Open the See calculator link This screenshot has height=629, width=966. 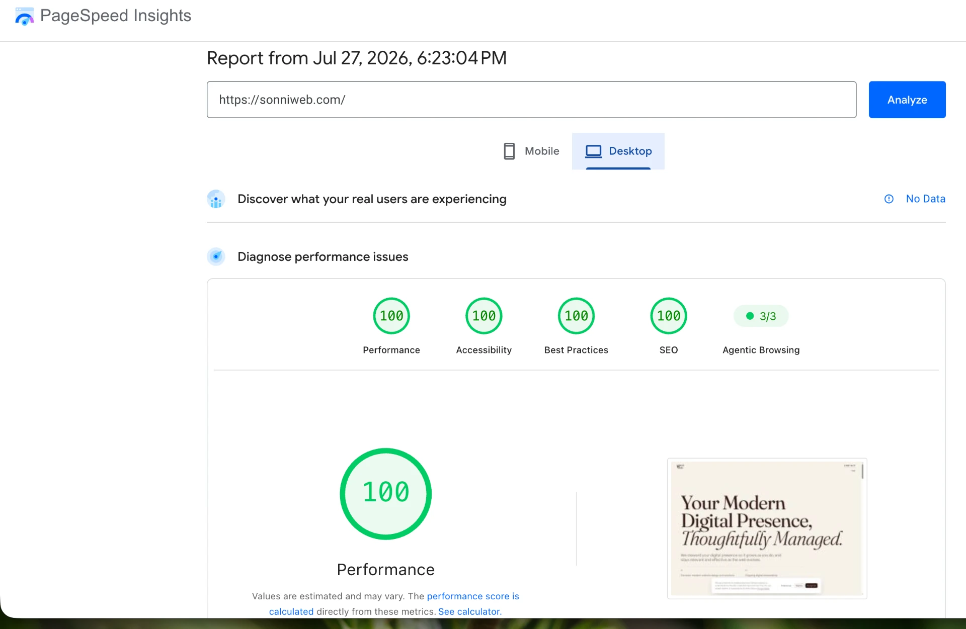[x=470, y=611]
